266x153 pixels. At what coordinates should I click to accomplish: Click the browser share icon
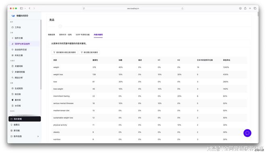(245, 8)
